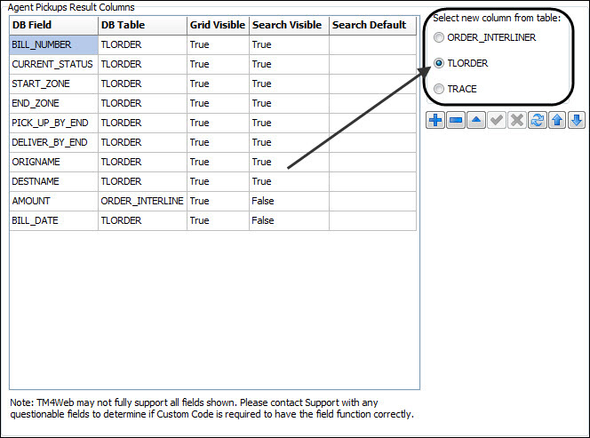
Task: Click DB Table TLORDER in BILL_NUMBER row
Action: 142,44
